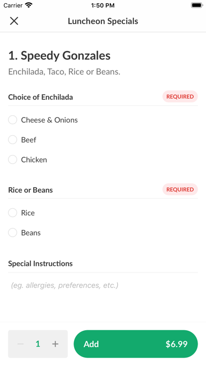Tap the battery icon in status bar

[197, 5]
